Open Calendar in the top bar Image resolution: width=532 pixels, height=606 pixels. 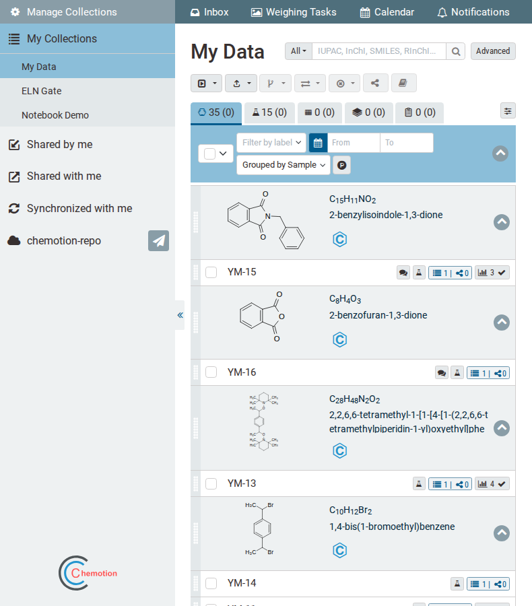click(x=387, y=12)
